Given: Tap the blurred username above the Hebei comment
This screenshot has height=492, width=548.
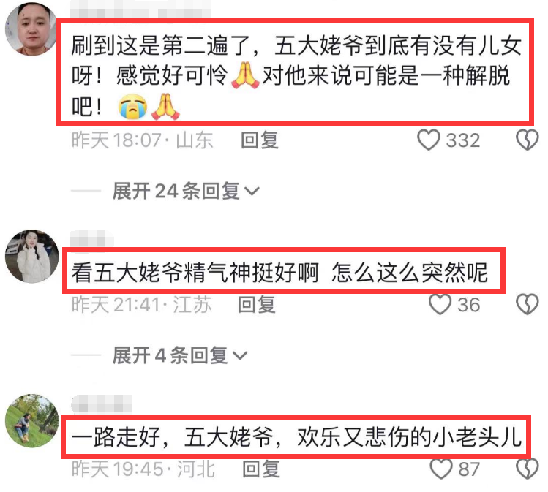Looking at the screenshot, I should pos(102,404).
